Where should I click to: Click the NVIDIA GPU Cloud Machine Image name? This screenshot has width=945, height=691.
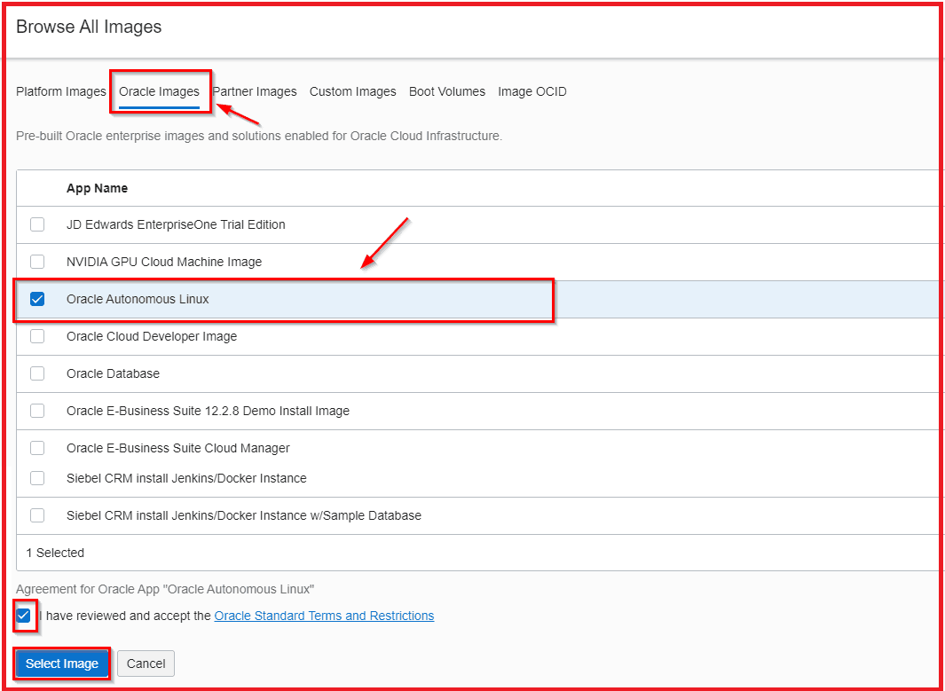(164, 262)
